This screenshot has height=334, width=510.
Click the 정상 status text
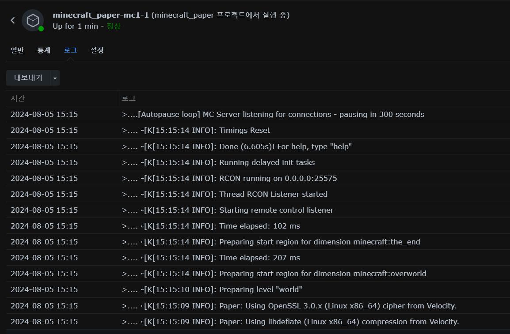pyautogui.click(x=114, y=26)
